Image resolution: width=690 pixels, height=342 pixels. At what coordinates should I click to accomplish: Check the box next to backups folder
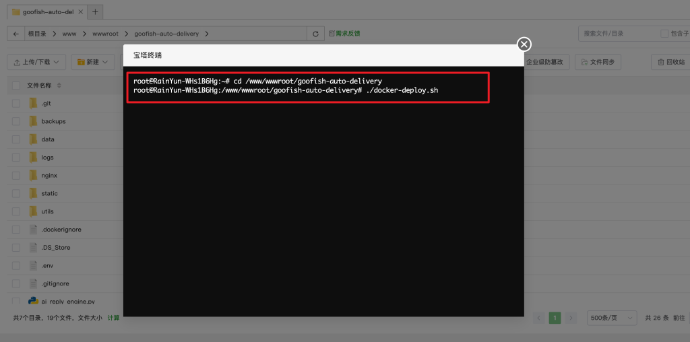(16, 121)
